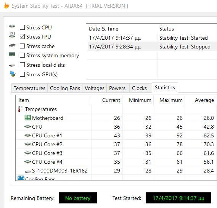
Task: Click the chip icon on the CPU row
Action: pos(27,126)
